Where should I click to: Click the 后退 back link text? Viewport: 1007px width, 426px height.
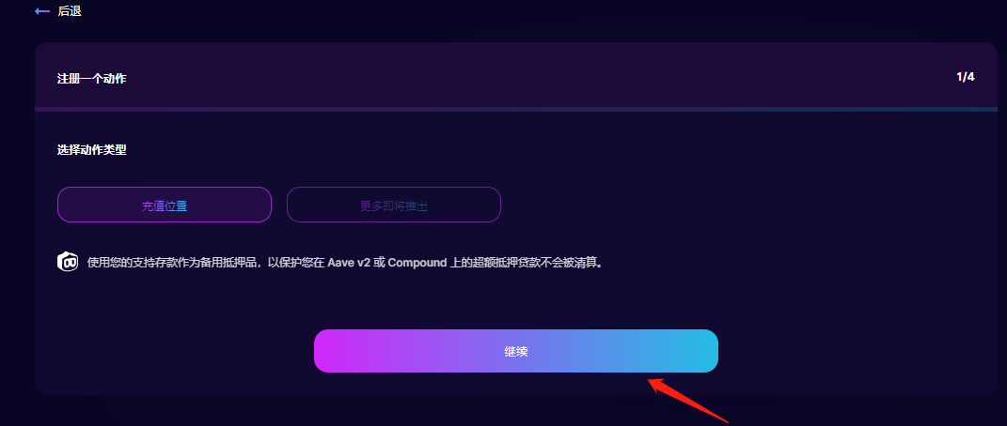pos(70,11)
